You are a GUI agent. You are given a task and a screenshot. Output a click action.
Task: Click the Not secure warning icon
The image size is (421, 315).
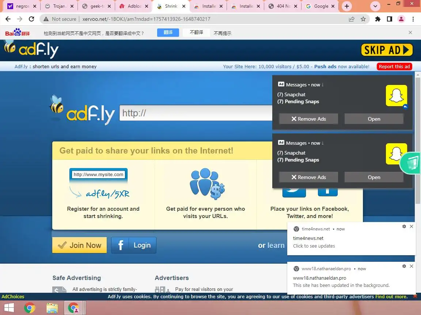[x=46, y=19]
